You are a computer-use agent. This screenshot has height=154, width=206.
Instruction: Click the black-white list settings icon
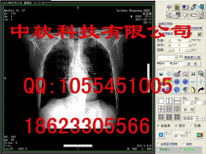click(201, 15)
